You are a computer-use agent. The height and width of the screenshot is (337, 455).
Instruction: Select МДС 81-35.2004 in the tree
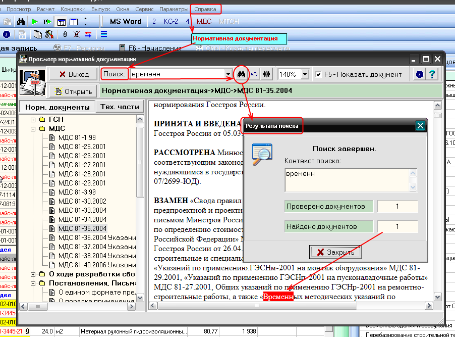(x=82, y=228)
